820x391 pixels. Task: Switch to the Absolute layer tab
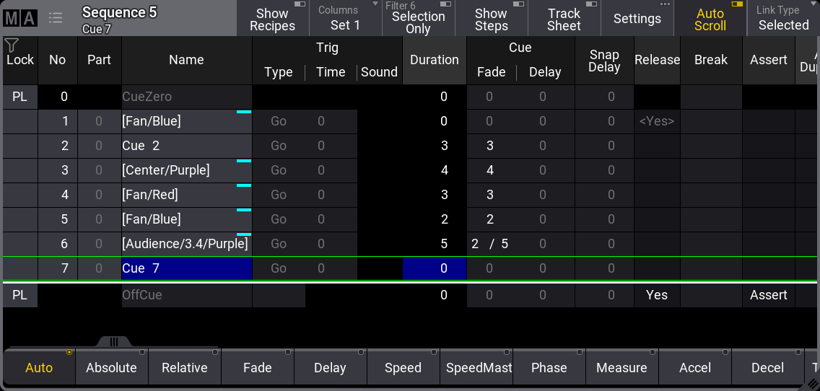(x=111, y=368)
